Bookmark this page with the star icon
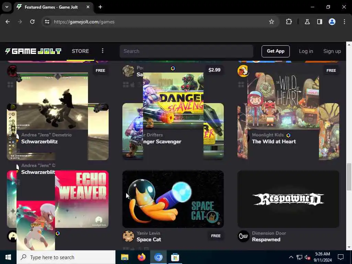Viewport: 352px width, 264px height. pos(272,22)
